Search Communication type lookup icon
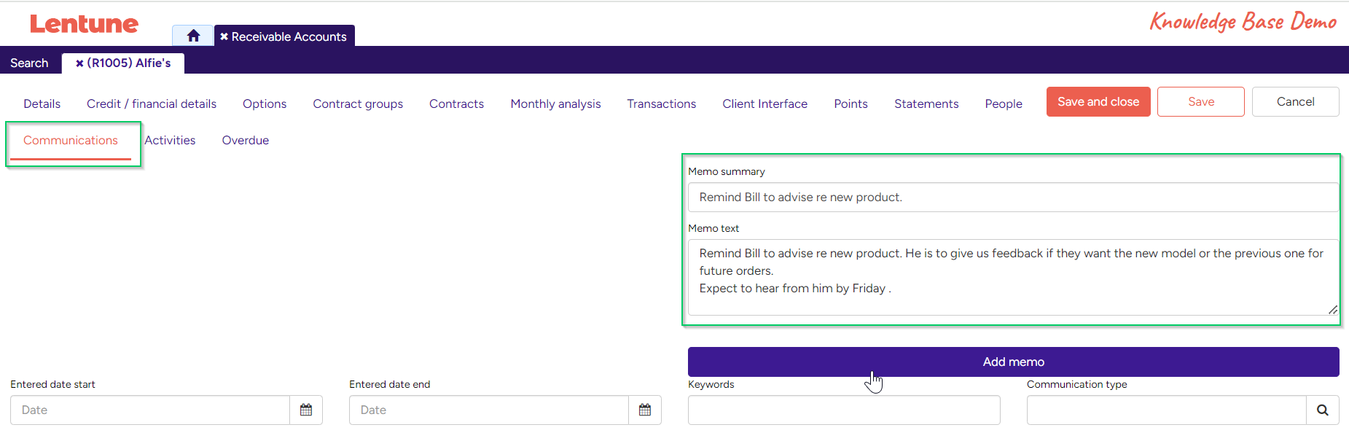Image resolution: width=1349 pixels, height=441 pixels. click(1322, 410)
